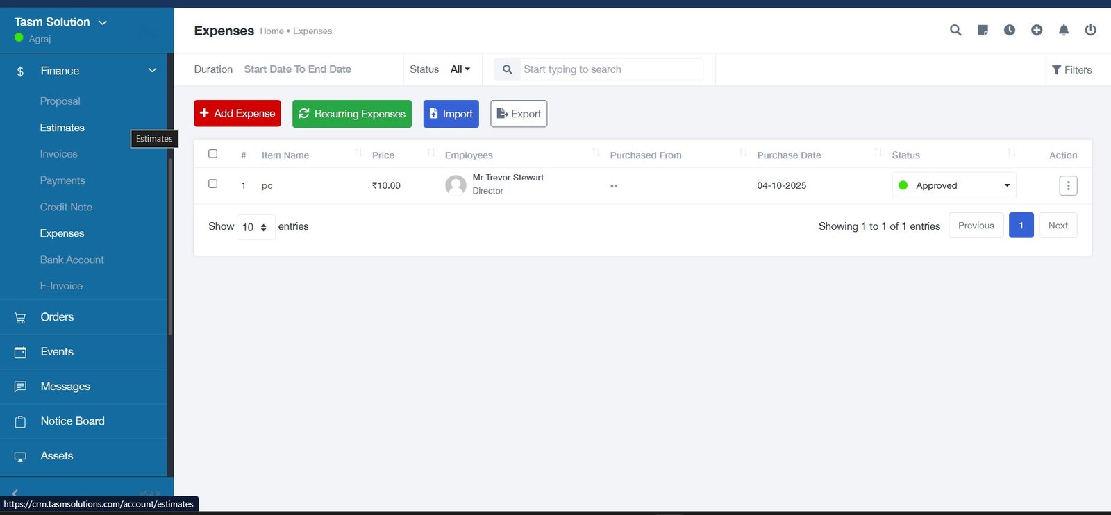Go to Invoices in Finance menu
Viewport: 1111px width, 515px height.
[x=58, y=154]
